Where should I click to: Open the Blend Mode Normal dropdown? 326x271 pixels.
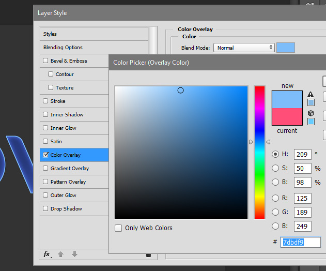[244, 48]
